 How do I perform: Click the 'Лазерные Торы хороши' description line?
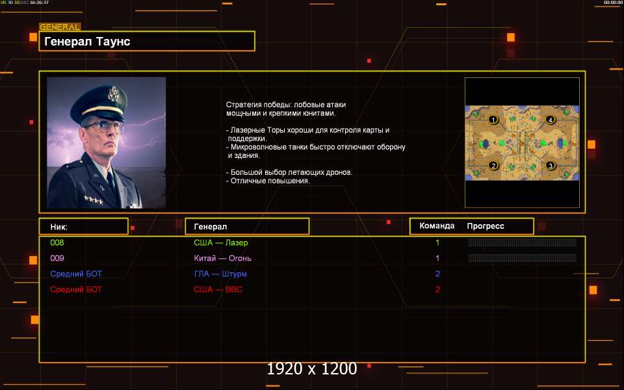307,130
